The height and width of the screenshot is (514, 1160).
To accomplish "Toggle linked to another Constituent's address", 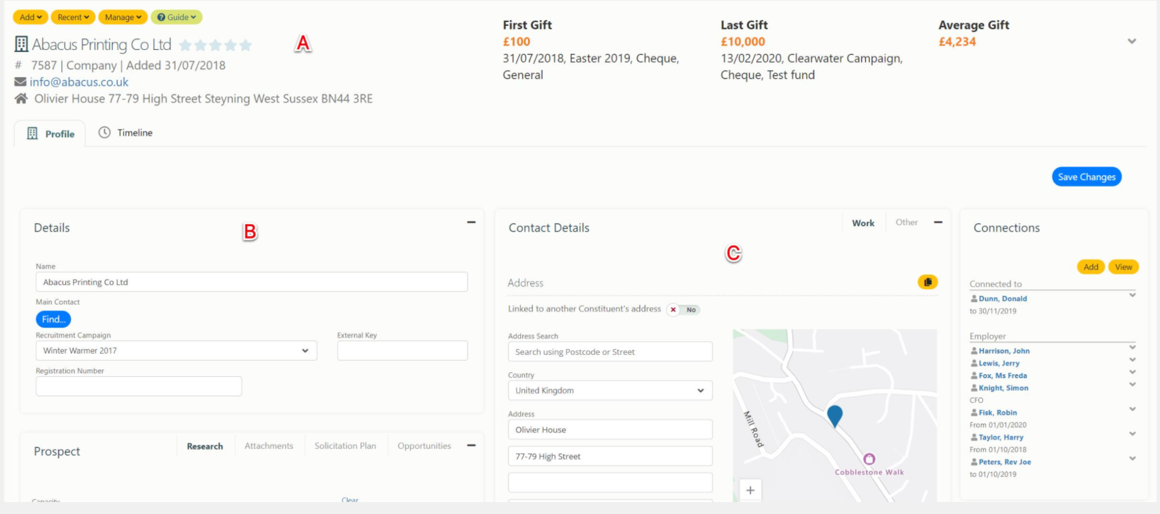I will [x=684, y=310].
